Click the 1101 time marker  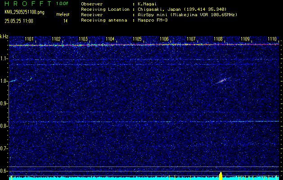click(x=29, y=39)
